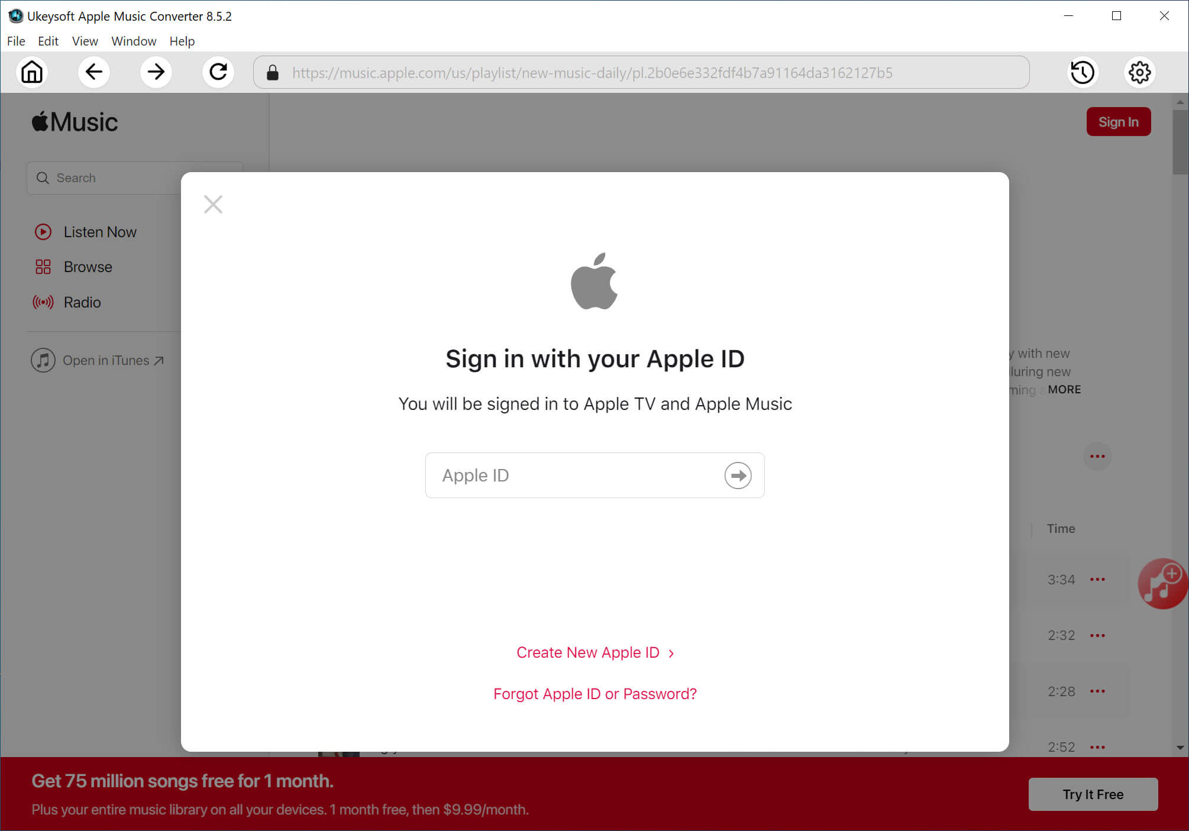Image resolution: width=1189 pixels, height=831 pixels.
Task: Click the arrow submit button in Apple ID field
Action: pyautogui.click(x=738, y=474)
